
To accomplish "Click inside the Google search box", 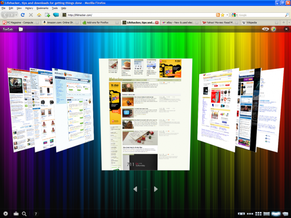I will pyautogui.click(x=261, y=15).
